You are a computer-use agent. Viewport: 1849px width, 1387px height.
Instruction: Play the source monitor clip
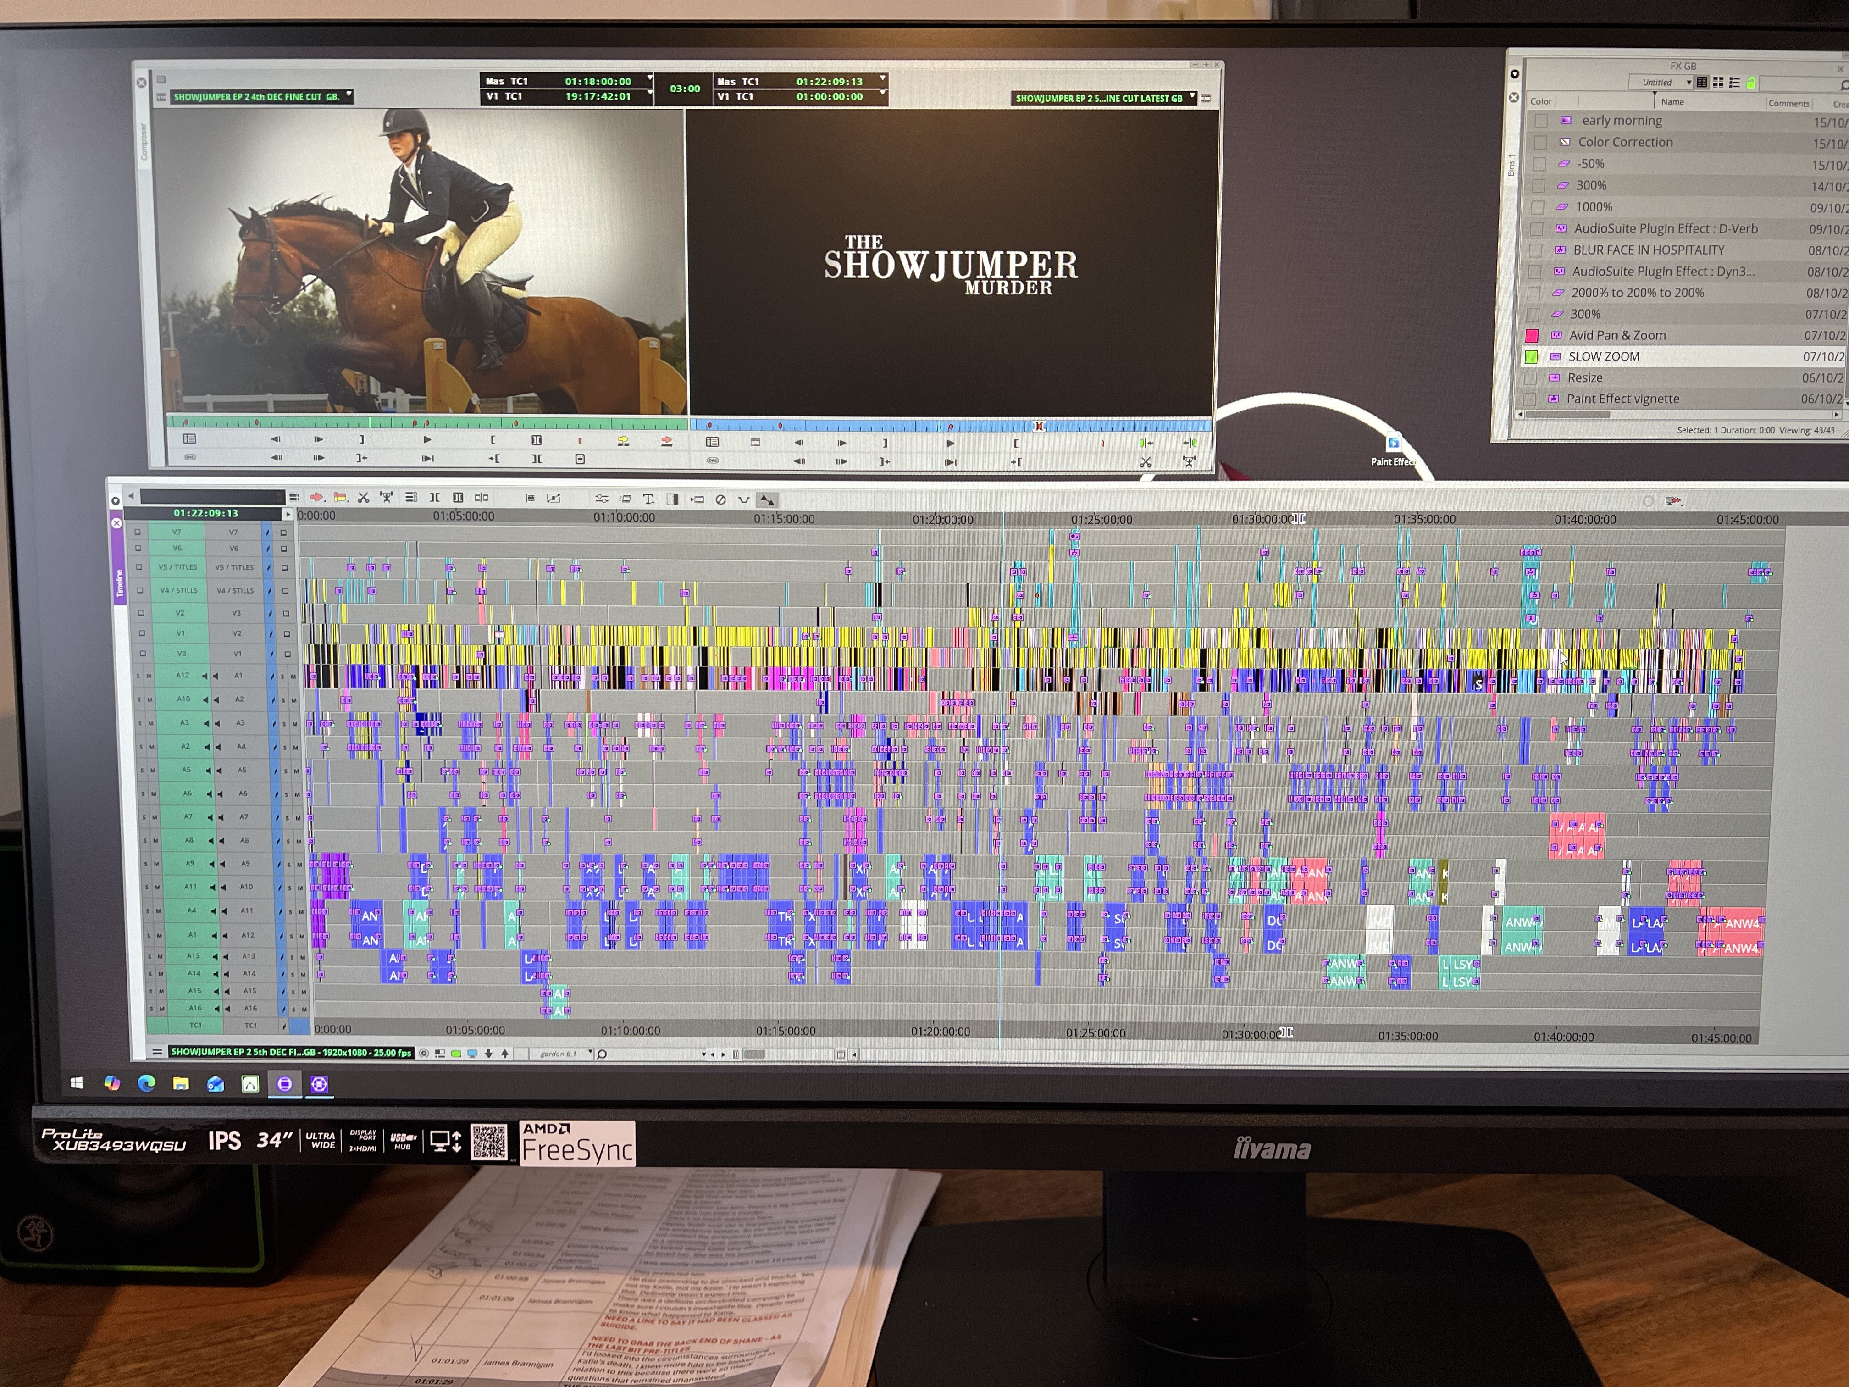(x=427, y=439)
